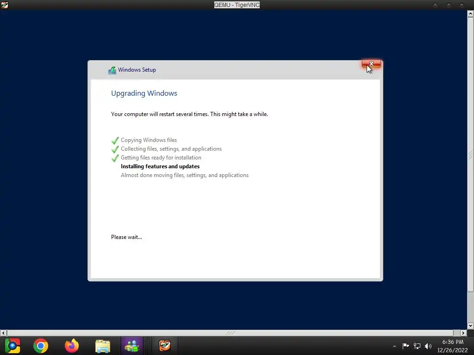Show hidden system tray icons
474x355 pixels.
coord(394,346)
